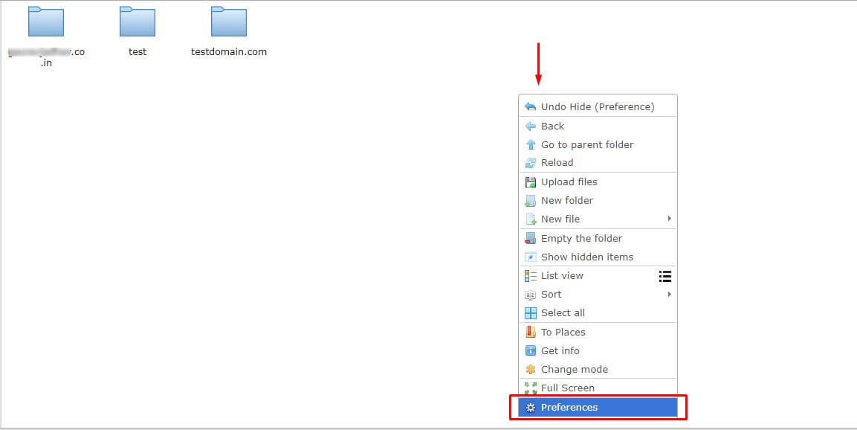Click the To Places bookmark icon
Screen dimensions: 857x430
(530, 332)
